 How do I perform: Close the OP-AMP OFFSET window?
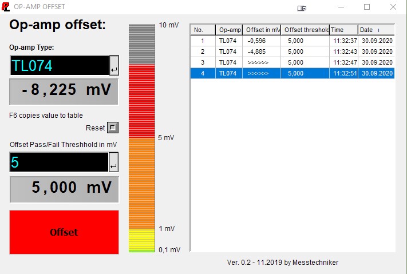coord(393,7)
